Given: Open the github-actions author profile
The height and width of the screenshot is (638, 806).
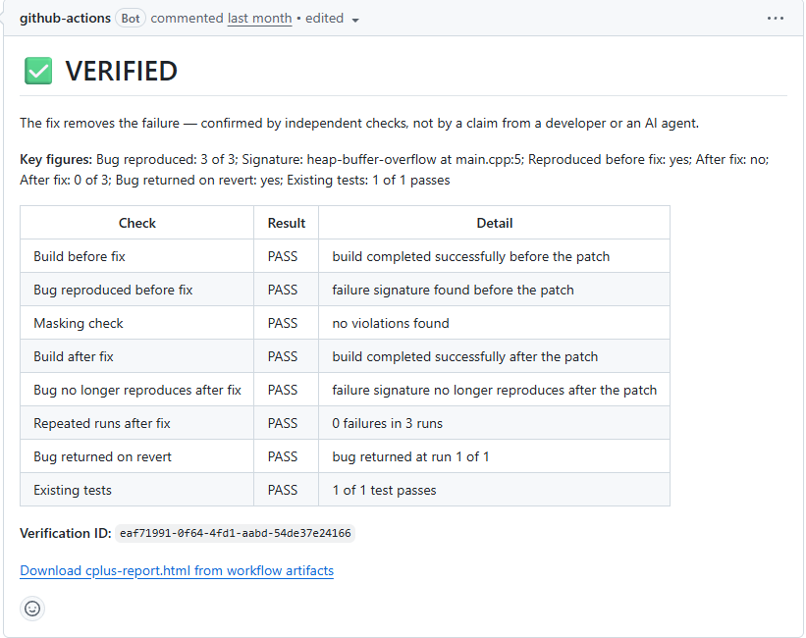Looking at the screenshot, I should click(65, 18).
